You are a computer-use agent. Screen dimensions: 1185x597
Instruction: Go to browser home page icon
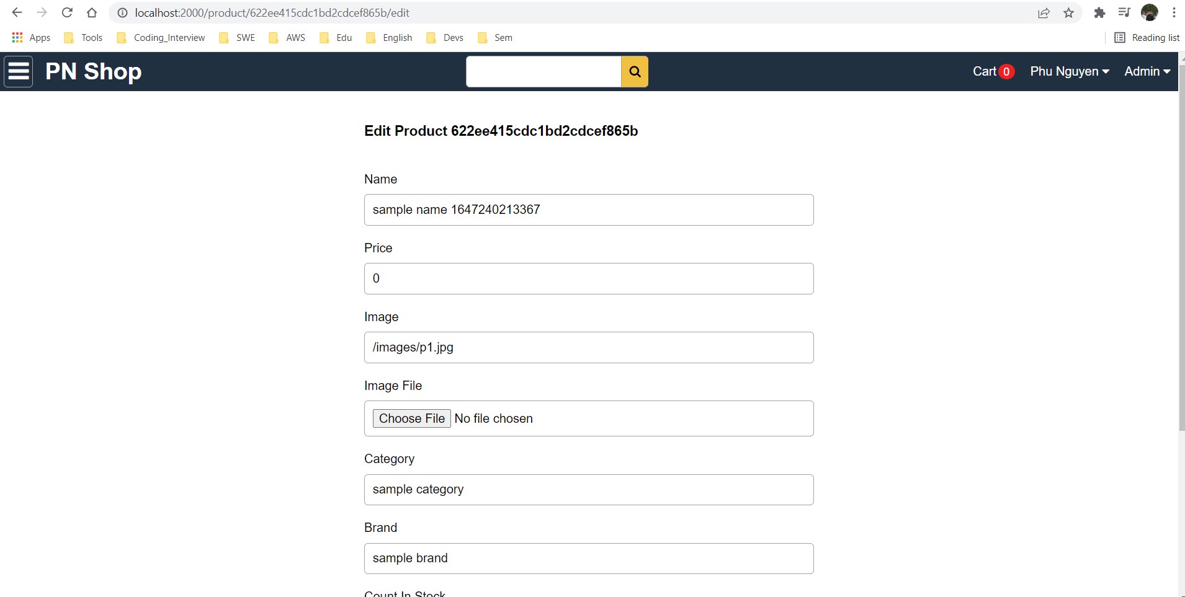[92, 12]
